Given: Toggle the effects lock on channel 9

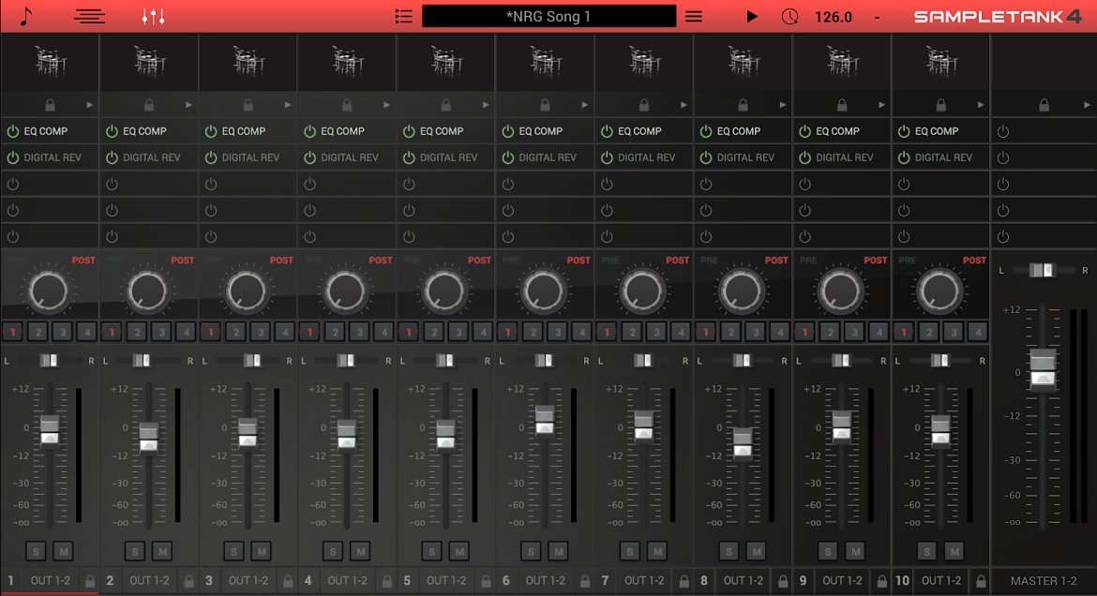Looking at the screenshot, I should (x=842, y=105).
